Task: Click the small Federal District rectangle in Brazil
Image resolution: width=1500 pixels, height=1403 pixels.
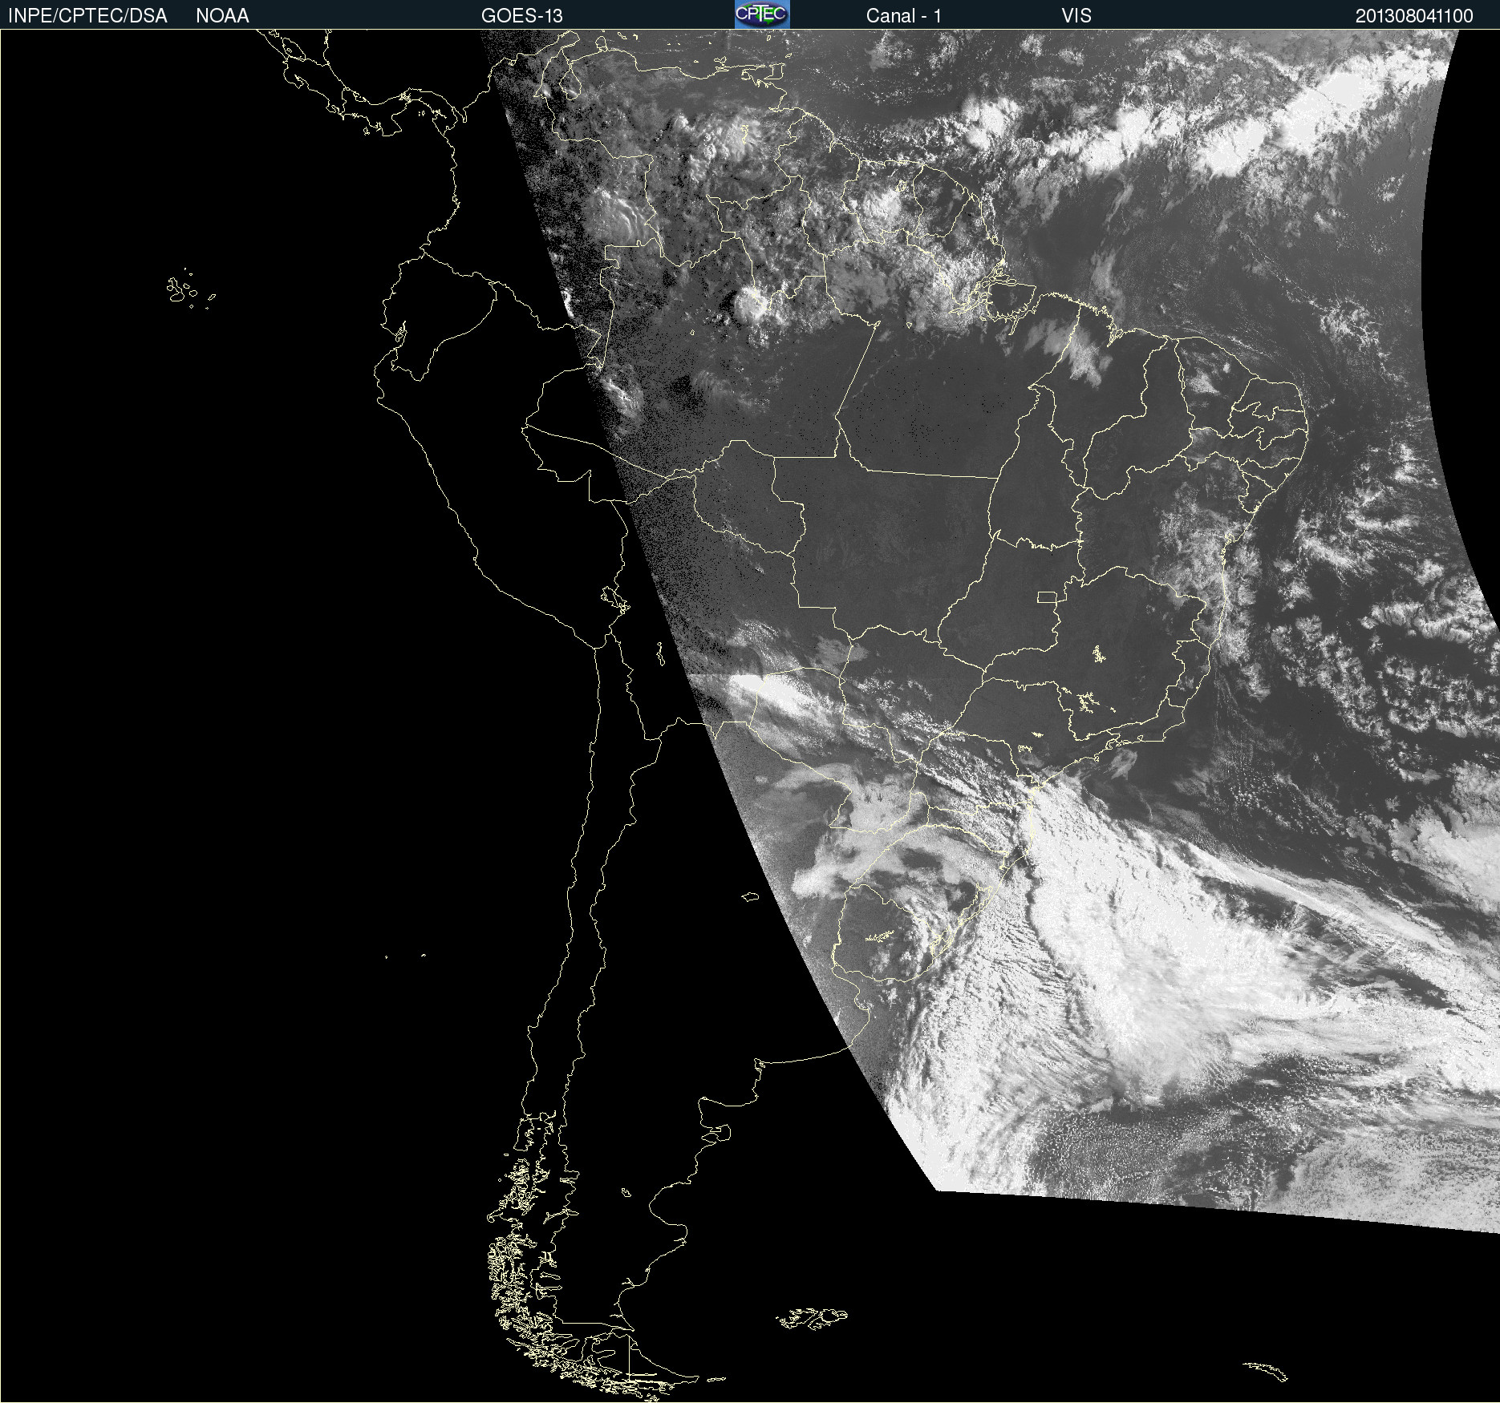Action: [x=1047, y=596]
